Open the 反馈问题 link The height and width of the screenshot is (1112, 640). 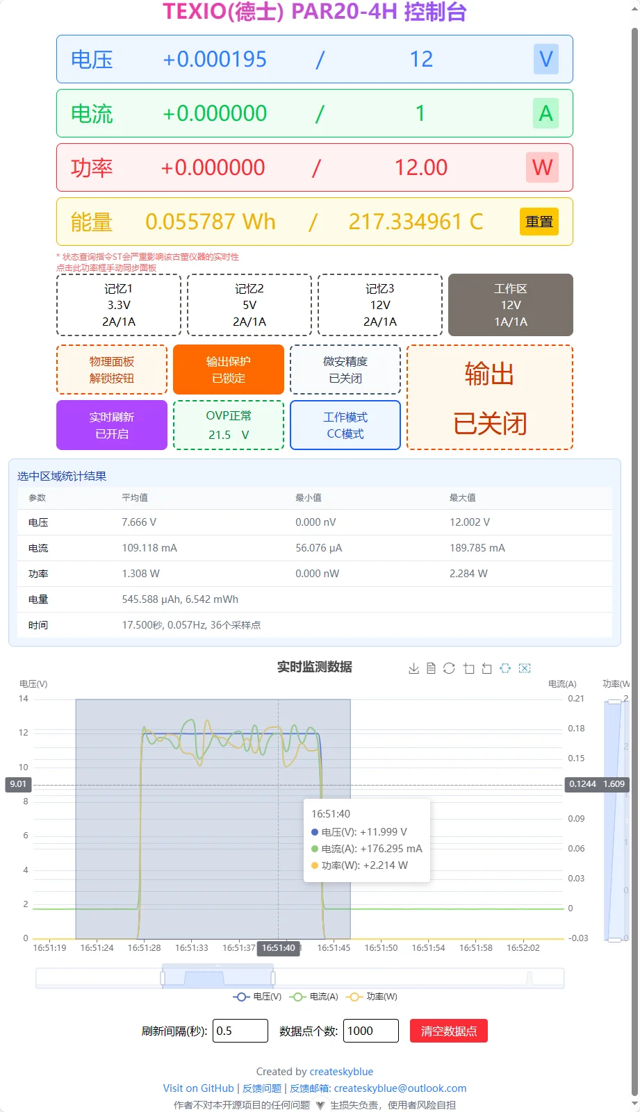262,1088
